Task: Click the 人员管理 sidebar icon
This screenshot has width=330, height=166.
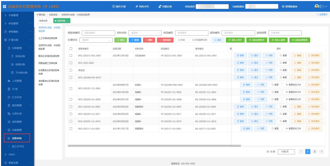Action: click(x=9, y=81)
